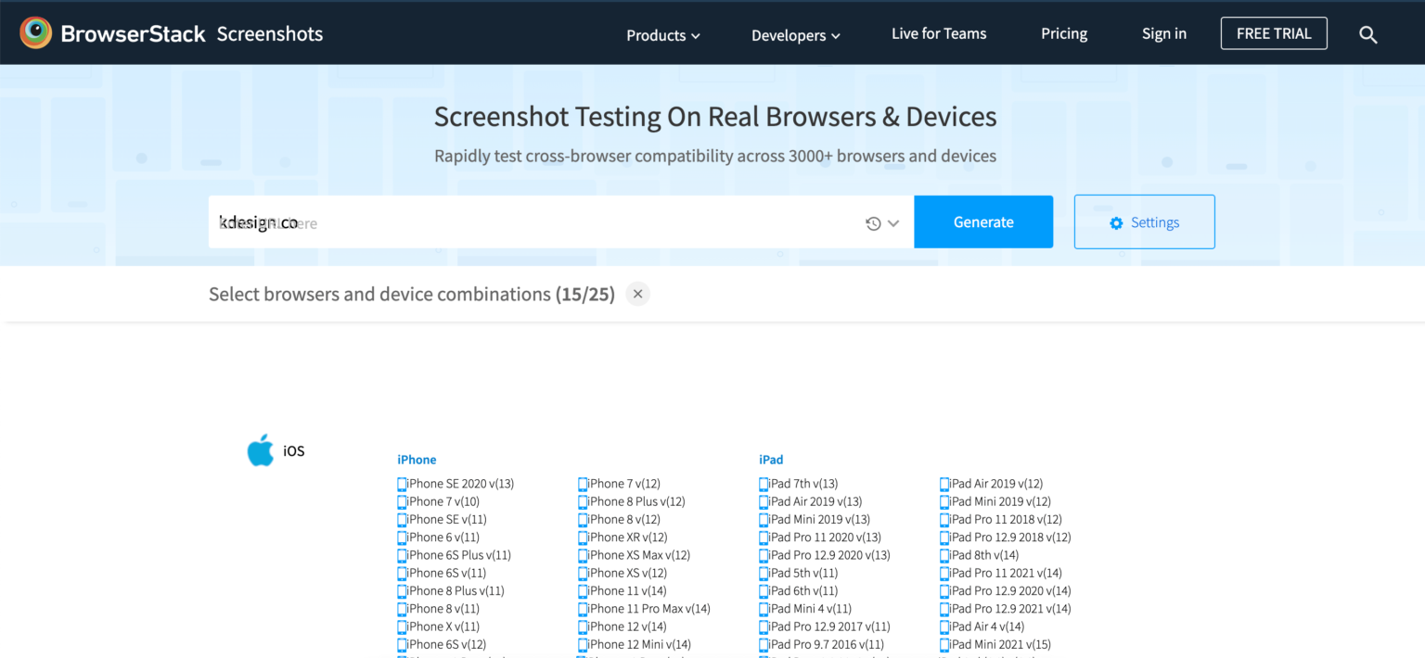The image size is (1425, 658).
Task: Click the Sign in link
Action: pos(1163,33)
